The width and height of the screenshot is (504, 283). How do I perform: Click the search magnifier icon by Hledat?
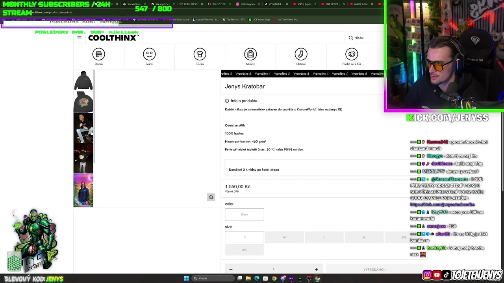click(x=350, y=38)
